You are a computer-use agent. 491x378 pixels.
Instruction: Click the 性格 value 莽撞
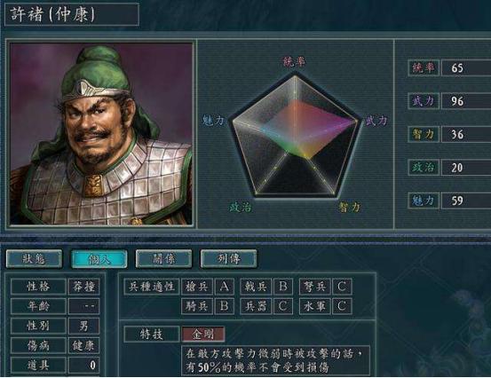tap(84, 287)
